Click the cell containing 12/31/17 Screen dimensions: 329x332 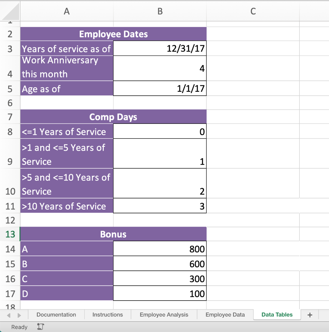click(x=159, y=49)
